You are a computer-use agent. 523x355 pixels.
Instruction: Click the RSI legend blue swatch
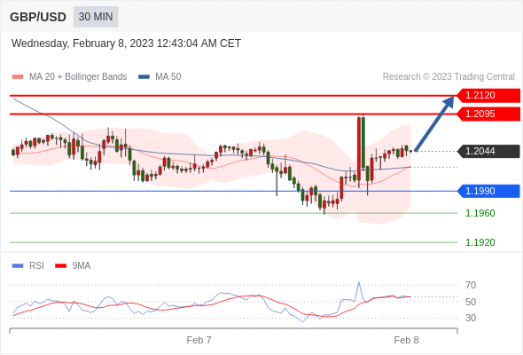click(18, 266)
